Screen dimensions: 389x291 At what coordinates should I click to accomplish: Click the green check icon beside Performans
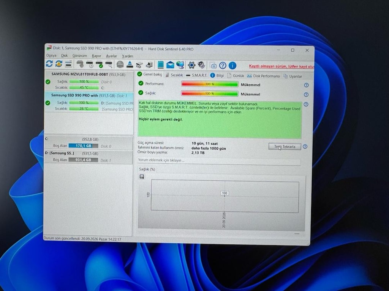click(141, 83)
